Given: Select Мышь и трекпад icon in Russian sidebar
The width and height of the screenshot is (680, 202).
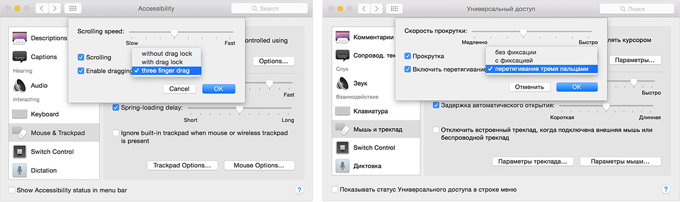Looking at the screenshot, I should (x=343, y=129).
